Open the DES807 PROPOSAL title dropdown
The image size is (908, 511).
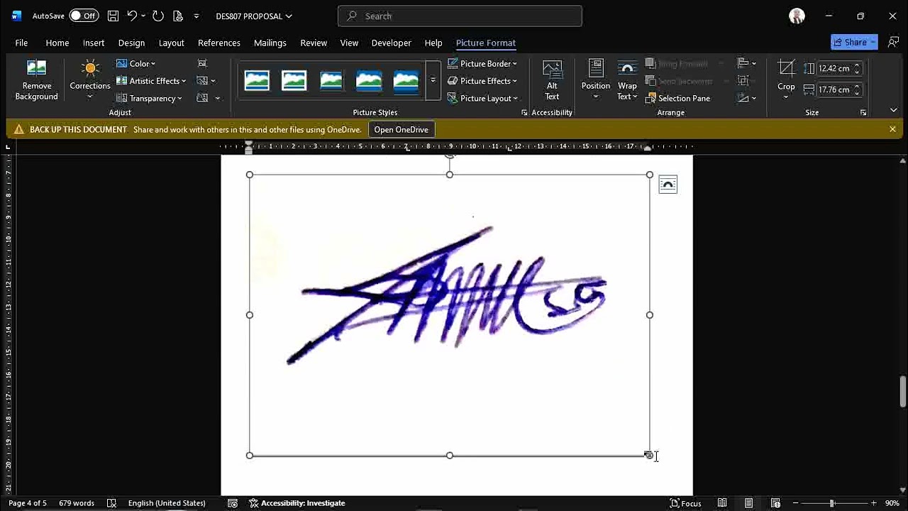point(254,16)
